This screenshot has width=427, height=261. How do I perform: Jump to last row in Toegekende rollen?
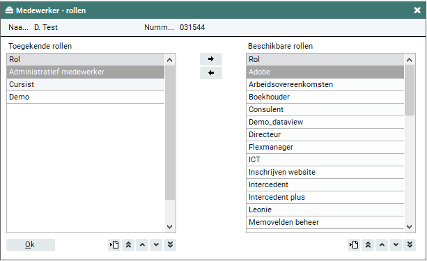[x=170, y=245]
